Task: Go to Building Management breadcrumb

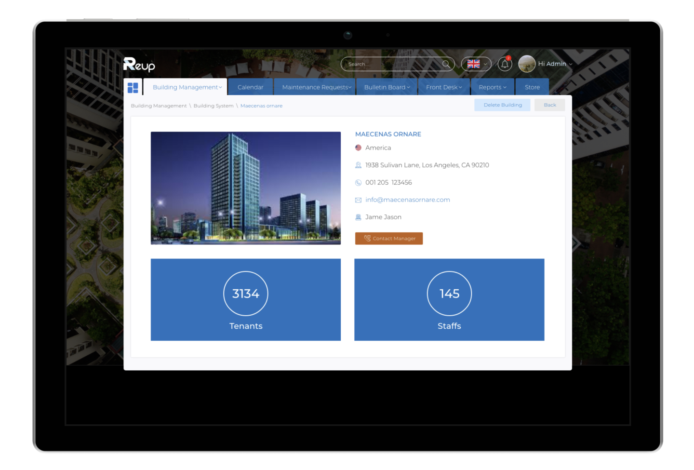Action: pos(159,106)
